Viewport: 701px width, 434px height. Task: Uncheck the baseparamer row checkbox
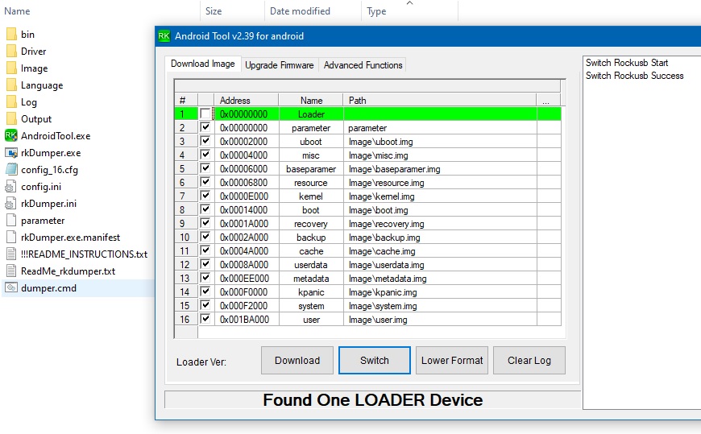point(205,168)
